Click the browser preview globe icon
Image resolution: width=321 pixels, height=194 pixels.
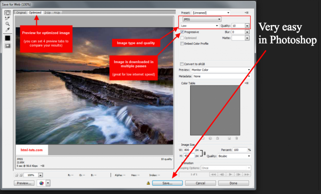[x=42, y=183]
